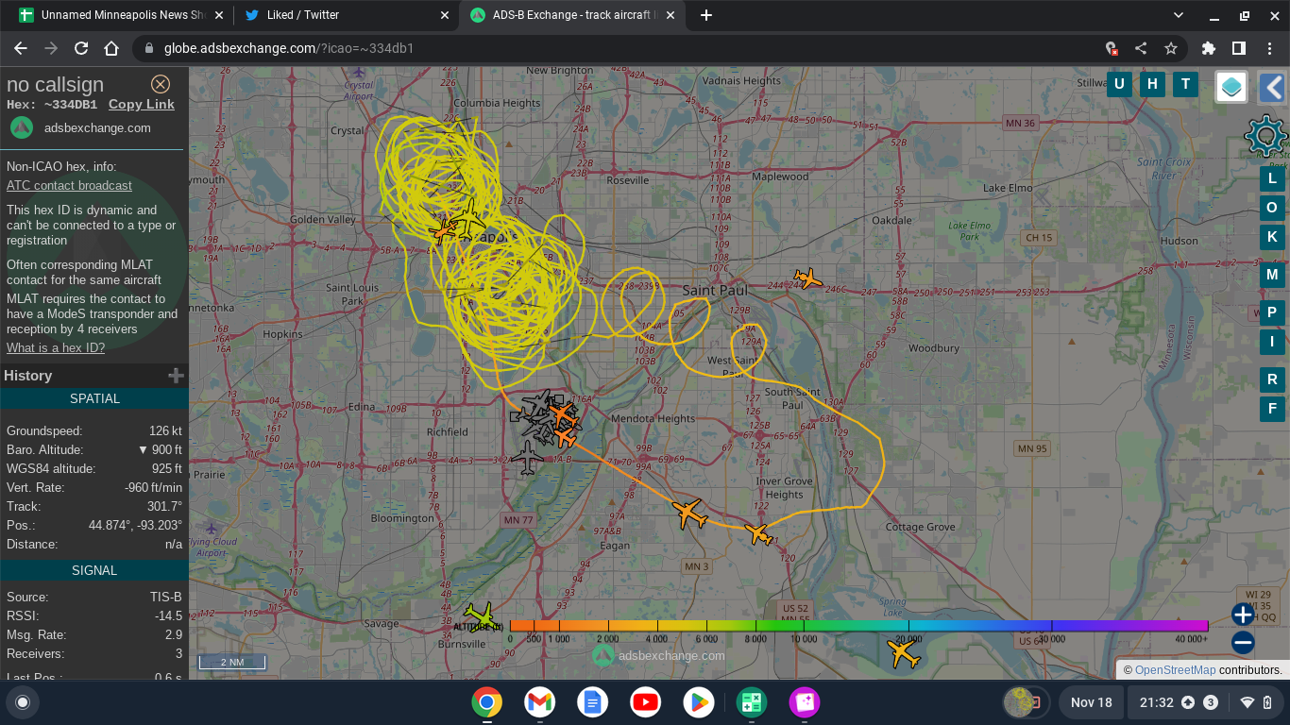Toggle the H button on map
Image resolution: width=1290 pixels, height=725 pixels.
pyautogui.click(x=1152, y=84)
